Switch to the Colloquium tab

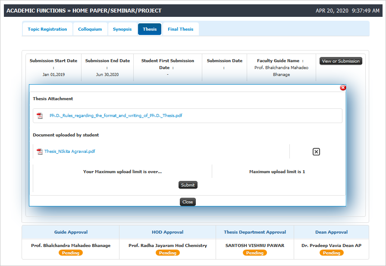(90, 29)
